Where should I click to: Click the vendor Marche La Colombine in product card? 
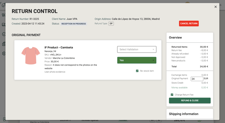pos(64,58)
